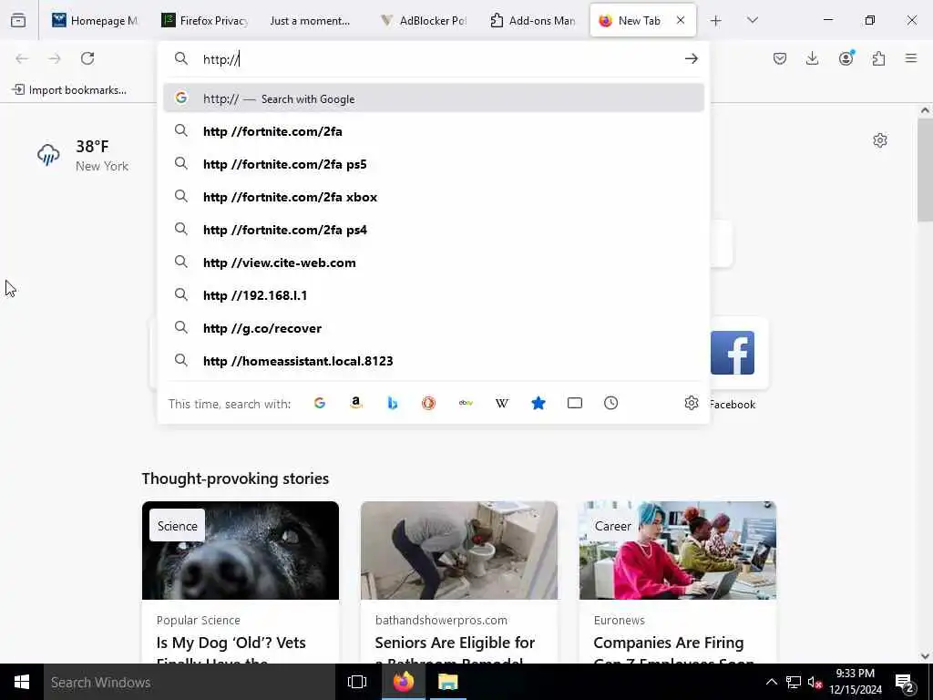Choose suggestion http //fortnite.com/2fa ps4

[x=433, y=229]
